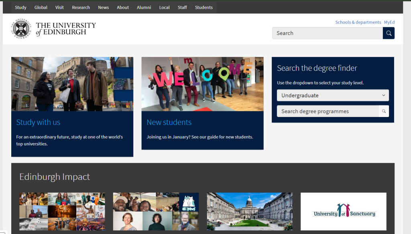411x234 pixels.
Task: Open the University of Sanctuary image
Action: (344, 212)
